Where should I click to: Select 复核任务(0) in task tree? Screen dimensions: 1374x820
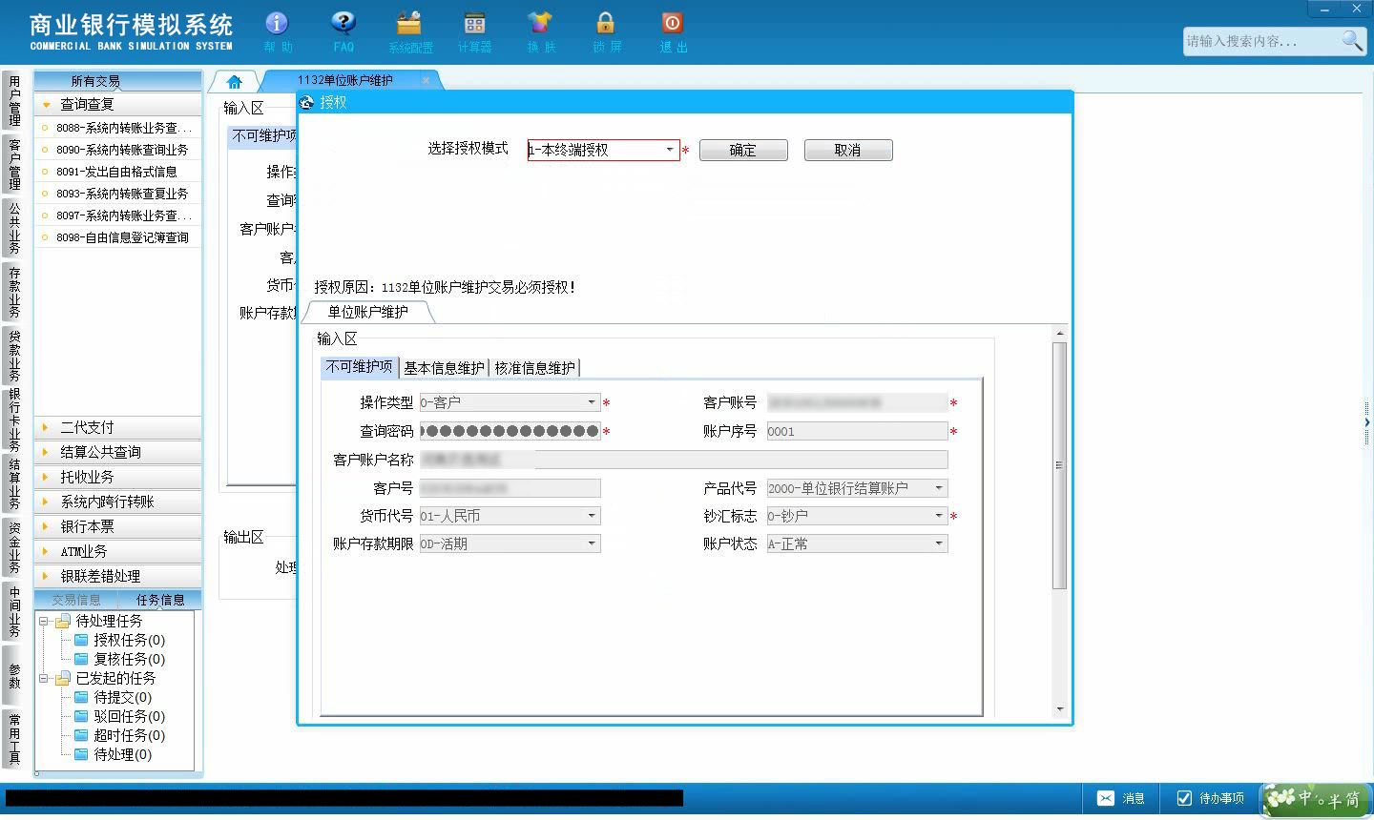click(129, 659)
